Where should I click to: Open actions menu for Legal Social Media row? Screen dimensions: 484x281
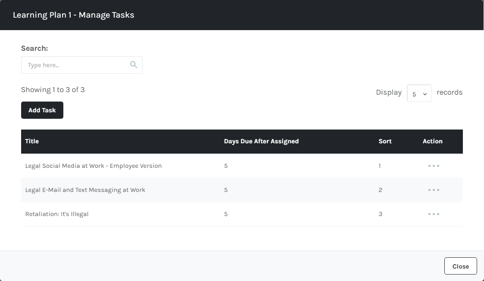coord(434,166)
